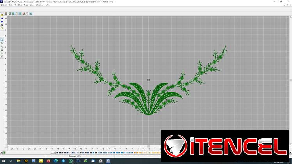This screenshot has width=292, height=164.
Task: Click the open folder icon in left toolbar
Action: point(2,15)
